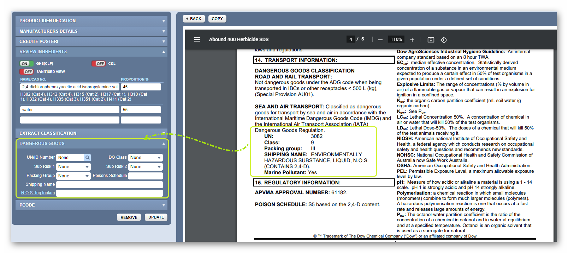The image size is (568, 253).
Task: Expand the Product Identification section
Action: point(91,21)
